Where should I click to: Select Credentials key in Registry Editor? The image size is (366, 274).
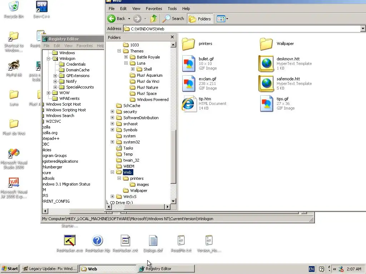pos(76,64)
